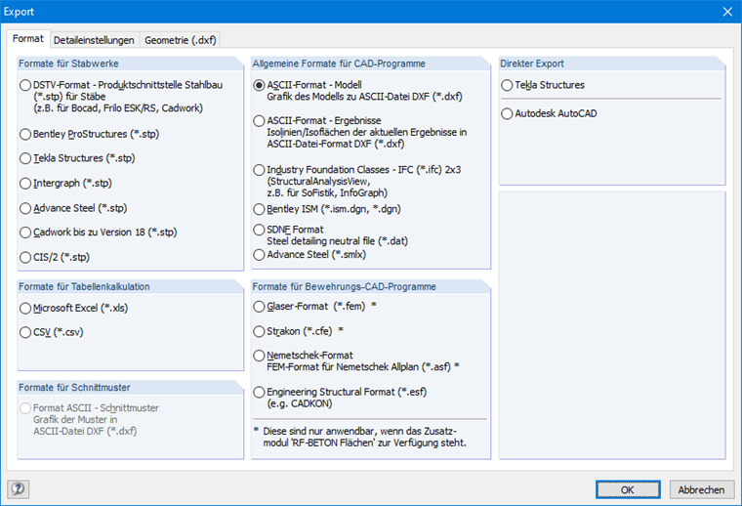Select Bentley ISM (*.ism.dgn, *.dgn) format
742x506 pixels.
pos(259,209)
